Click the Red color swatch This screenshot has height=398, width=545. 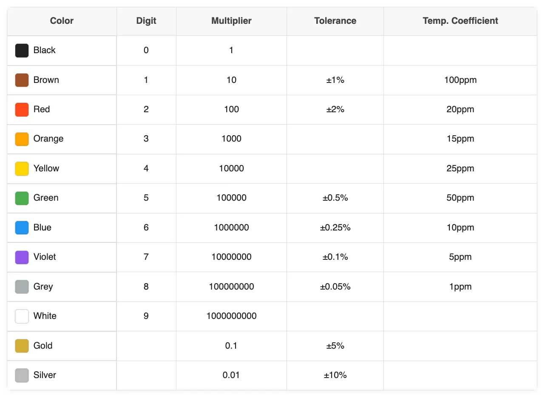pos(22,110)
